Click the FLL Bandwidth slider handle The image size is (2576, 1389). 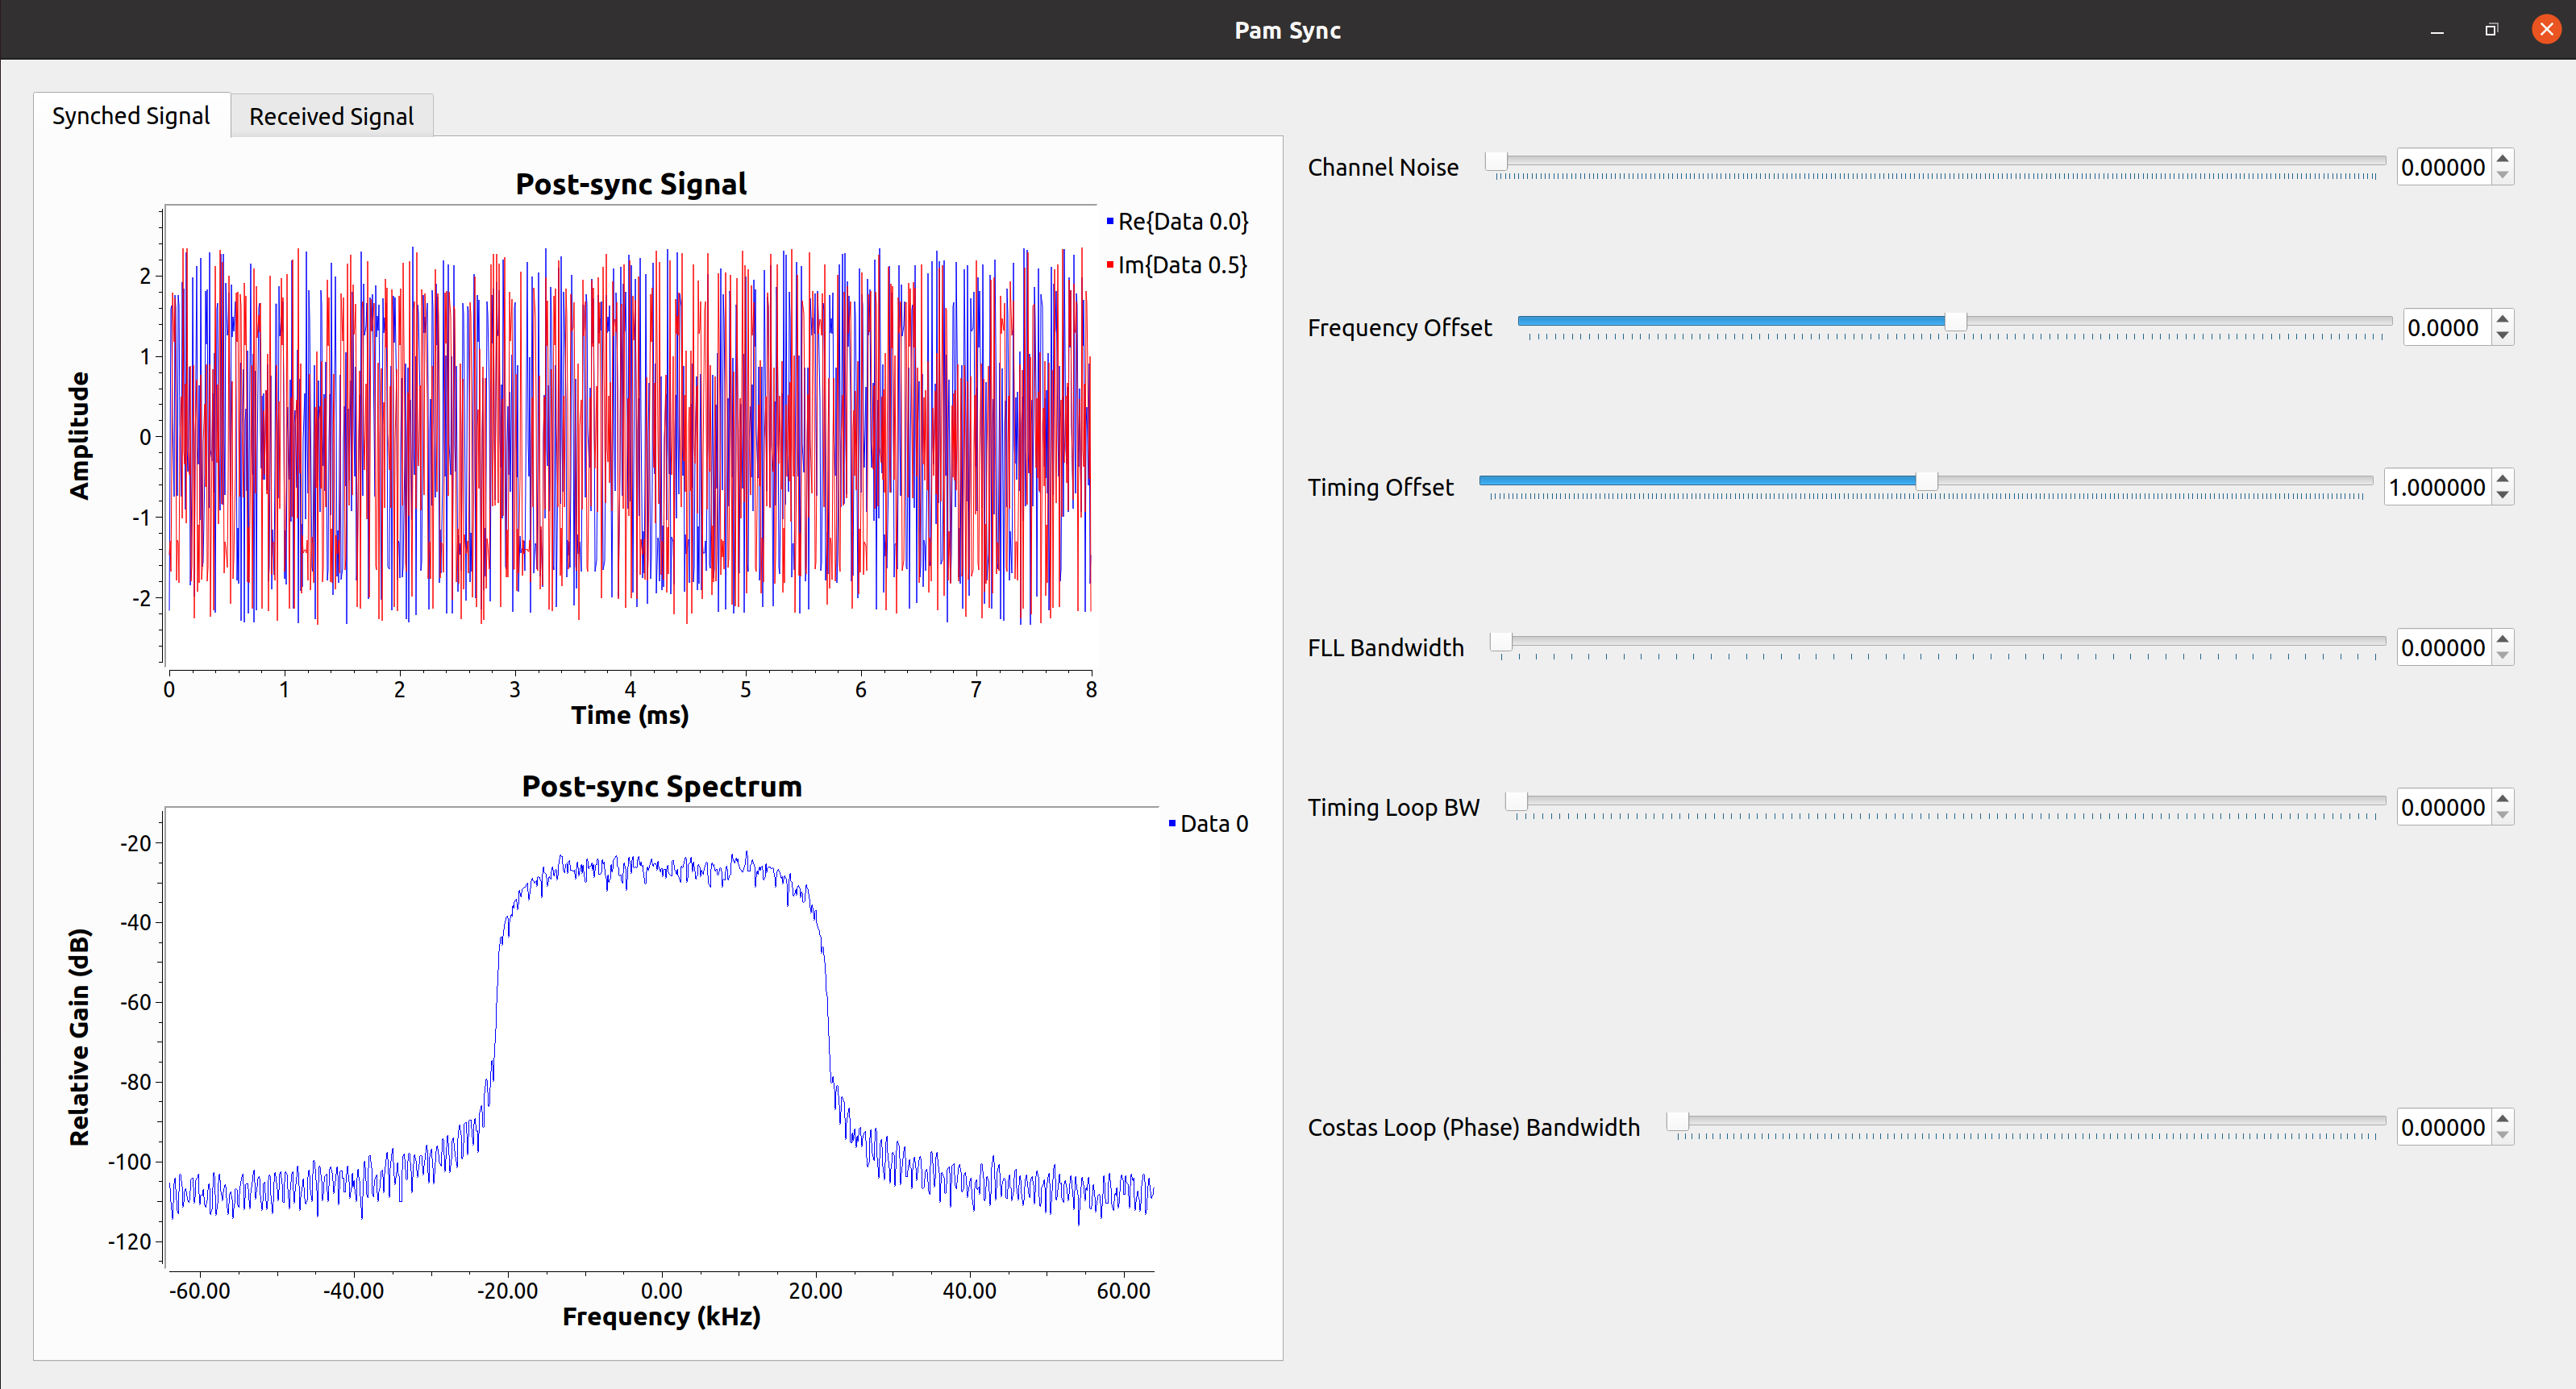pyautogui.click(x=1501, y=641)
